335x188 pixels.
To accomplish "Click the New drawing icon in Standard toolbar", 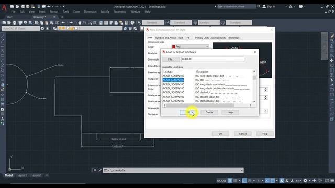I will (x=4, y=22).
